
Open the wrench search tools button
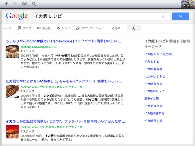[135, 28]
